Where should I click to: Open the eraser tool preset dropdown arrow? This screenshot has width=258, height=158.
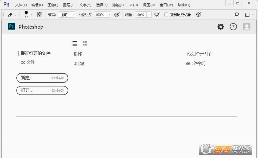click(16, 15)
